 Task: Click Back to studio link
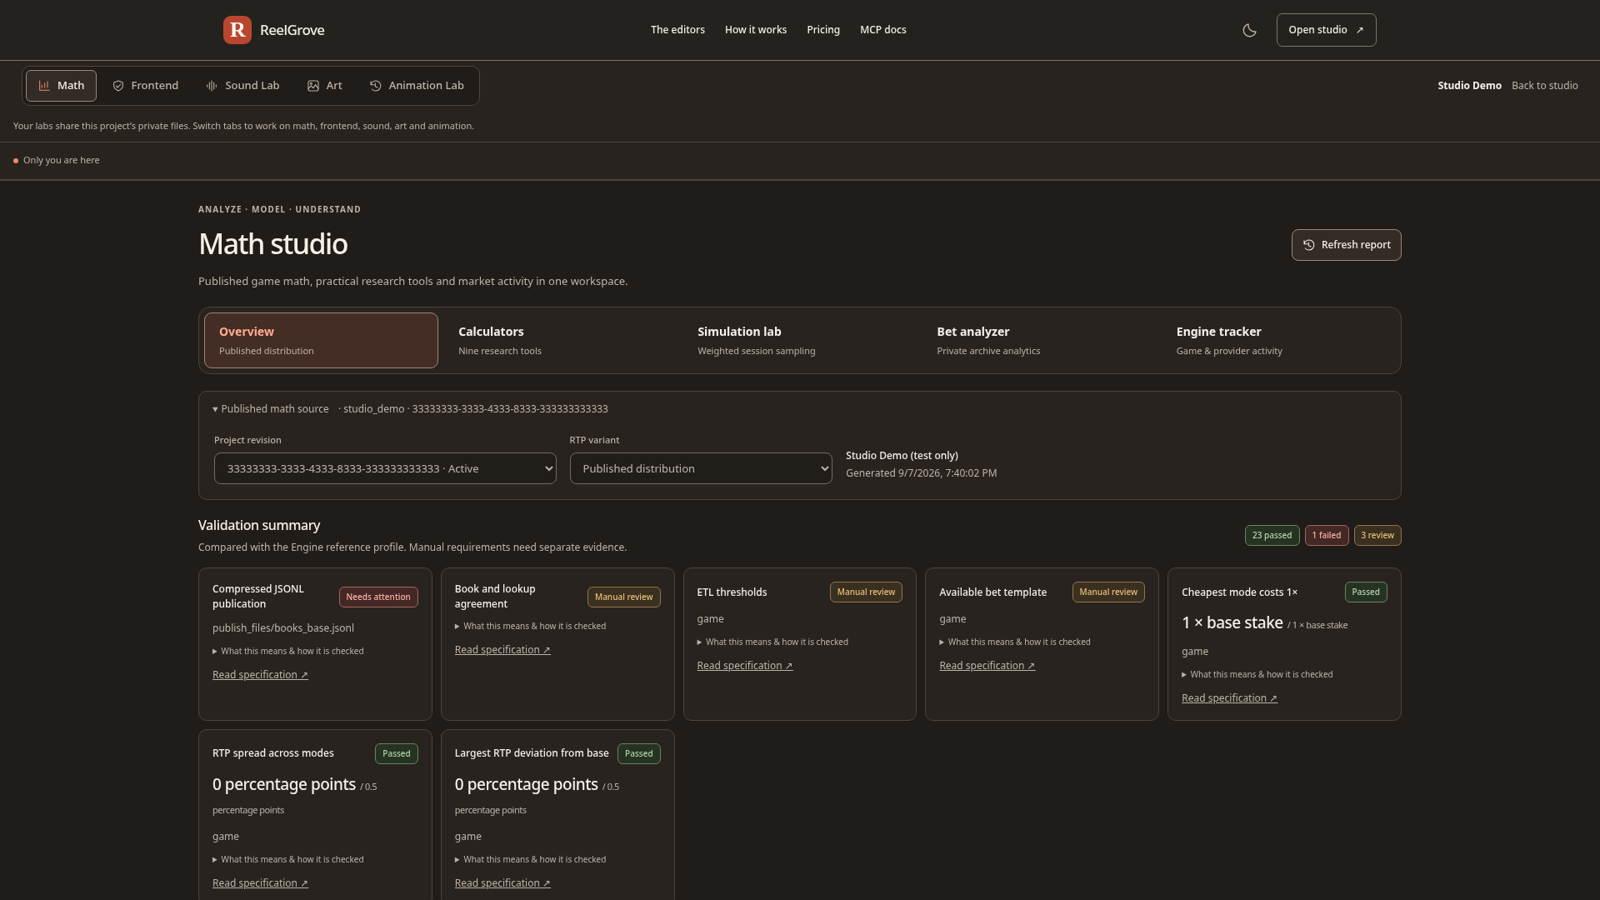pos(1545,86)
